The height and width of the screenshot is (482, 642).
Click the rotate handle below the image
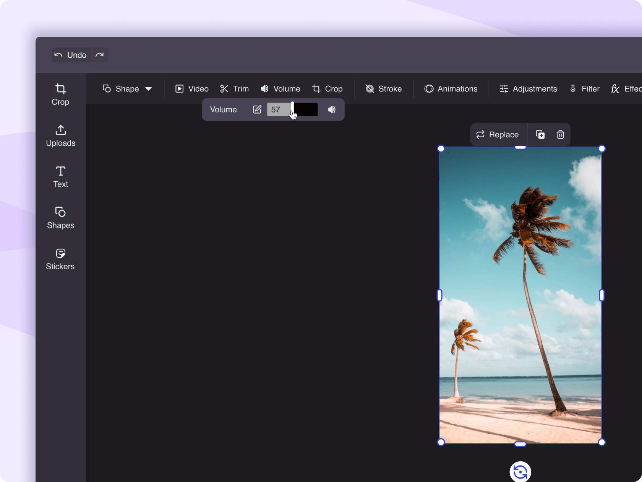pos(520,472)
